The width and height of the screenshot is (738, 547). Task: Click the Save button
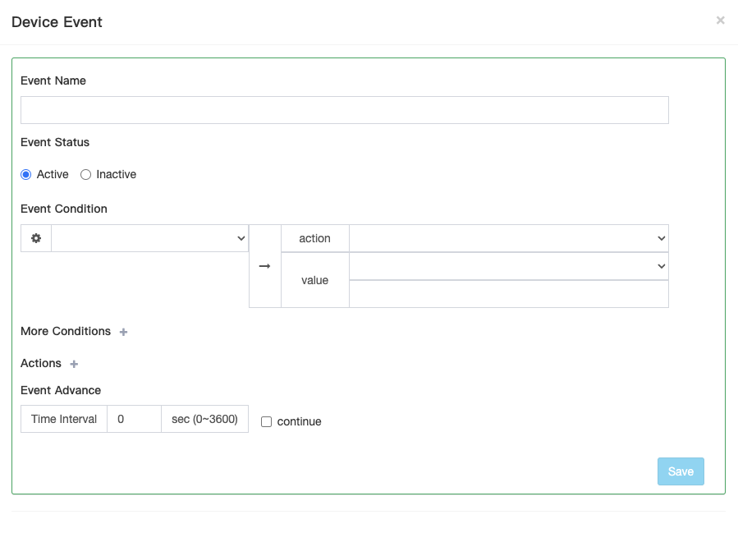point(681,471)
